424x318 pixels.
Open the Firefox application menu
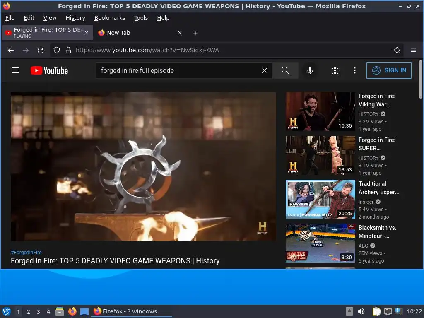point(413,50)
